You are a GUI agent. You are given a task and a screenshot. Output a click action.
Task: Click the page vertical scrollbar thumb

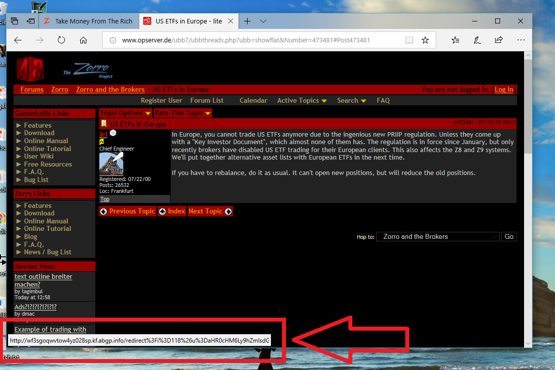(528, 106)
